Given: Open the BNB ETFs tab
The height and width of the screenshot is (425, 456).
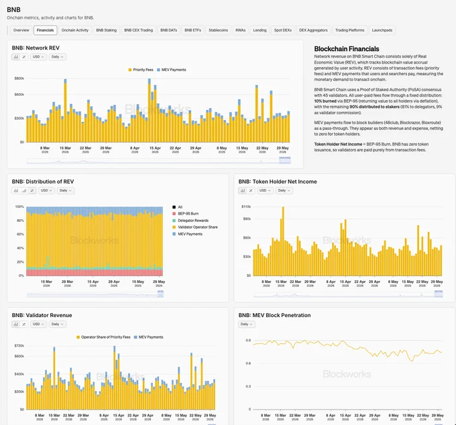Looking at the screenshot, I should 193,30.
